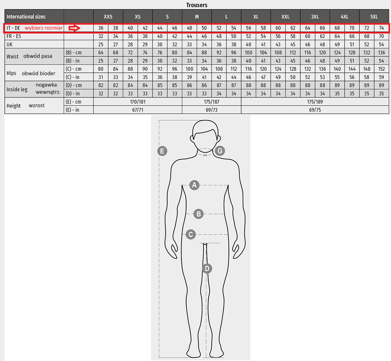The width and height of the screenshot is (391, 361).
Task: Select the 5XL size column header
Action: point(374,17)
